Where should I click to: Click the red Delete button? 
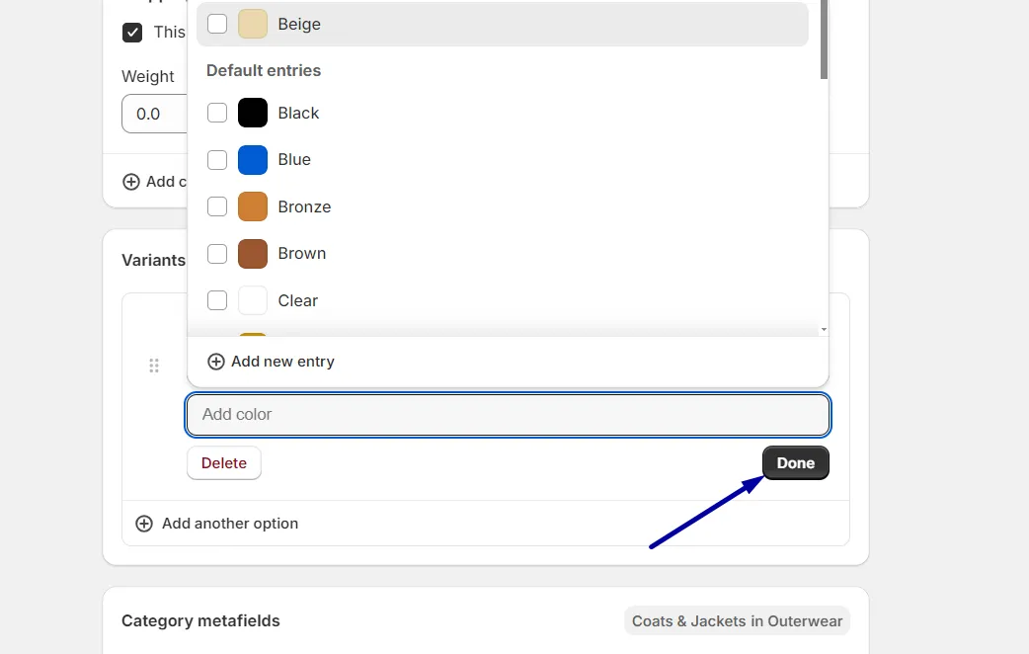click(224, 463)
